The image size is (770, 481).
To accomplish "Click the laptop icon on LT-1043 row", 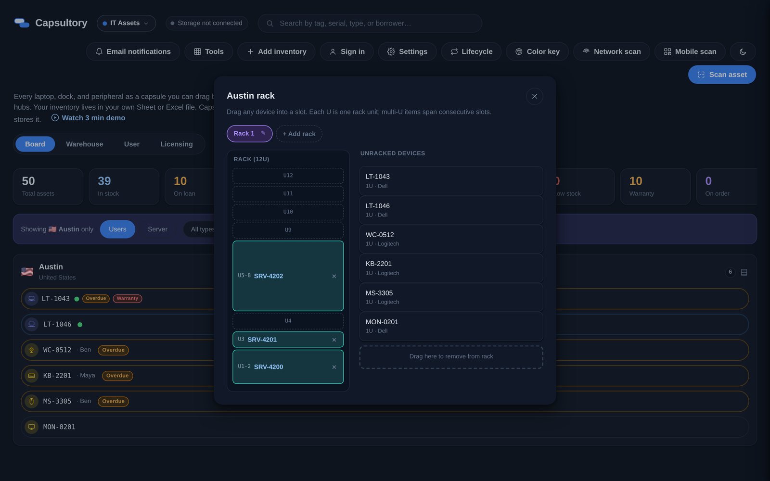I will 31,299.
